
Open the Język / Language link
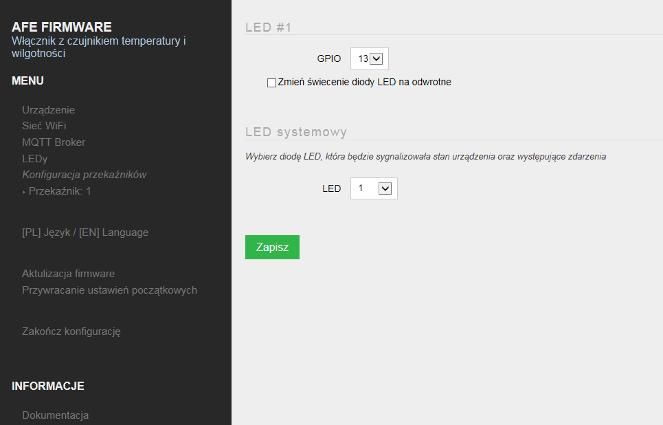pos(85,232)
